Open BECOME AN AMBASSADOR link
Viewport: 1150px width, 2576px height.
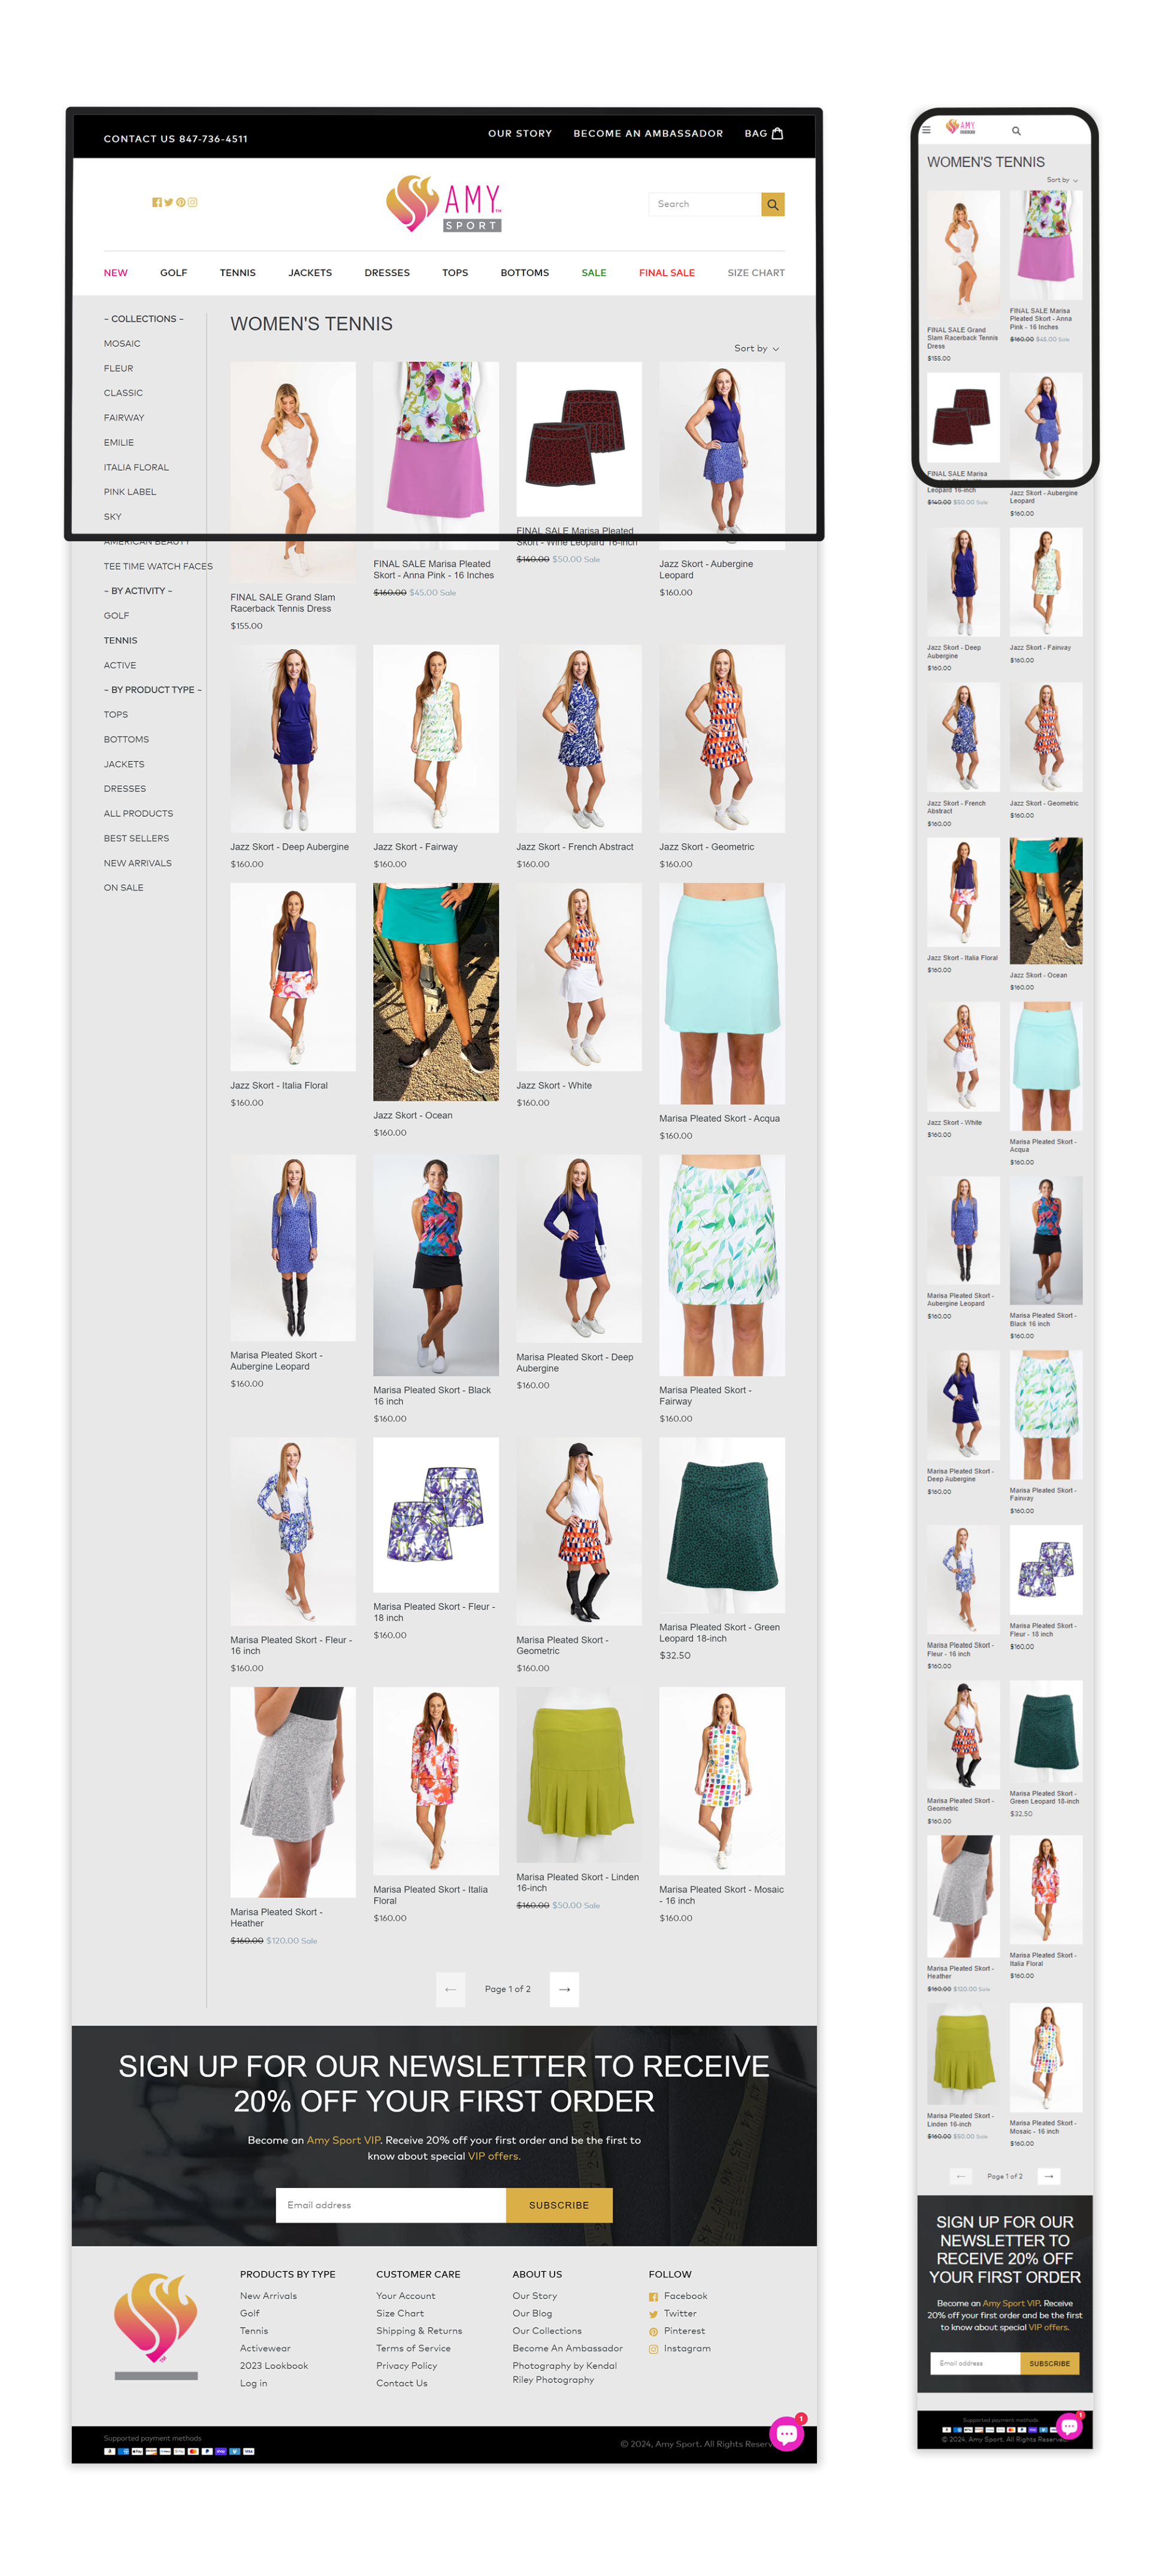[x=647, y=133]
